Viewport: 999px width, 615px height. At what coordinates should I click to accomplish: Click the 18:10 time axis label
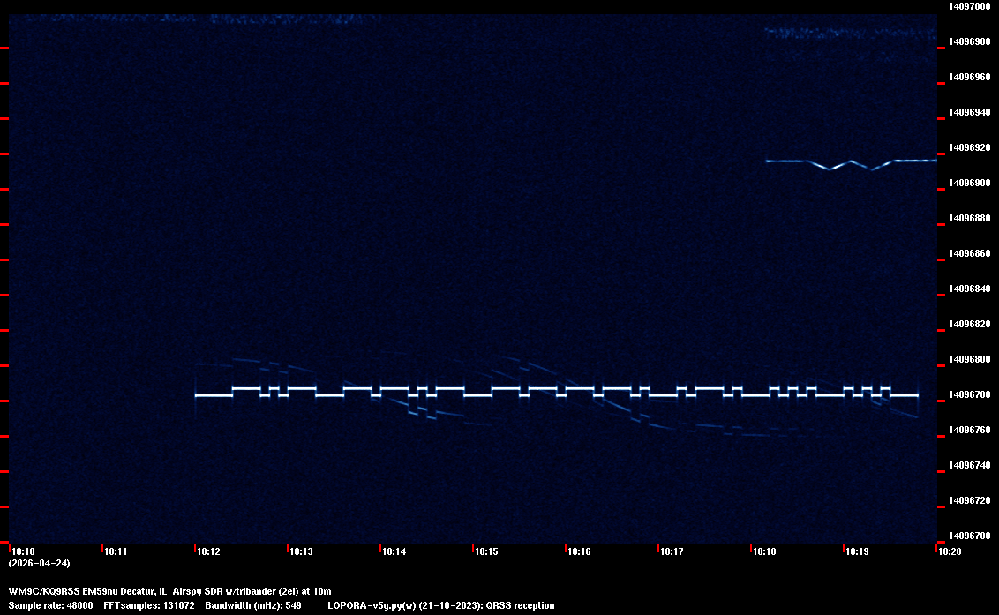pyautogui.click(x=22, y=551)
